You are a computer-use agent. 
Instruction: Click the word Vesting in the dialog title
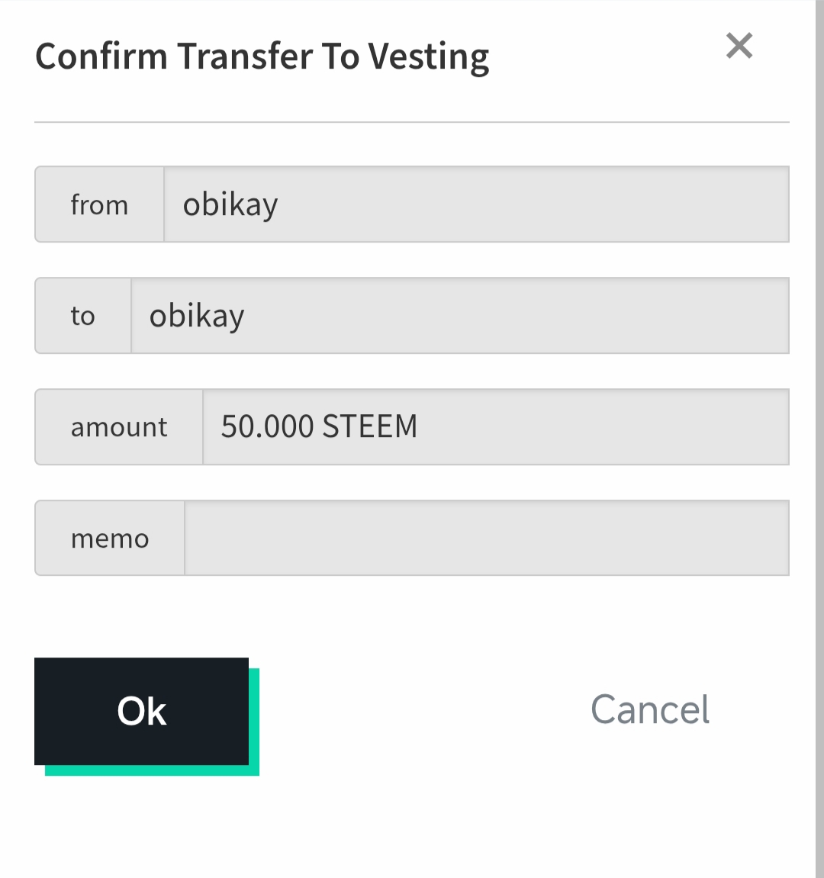coord(429,57)
